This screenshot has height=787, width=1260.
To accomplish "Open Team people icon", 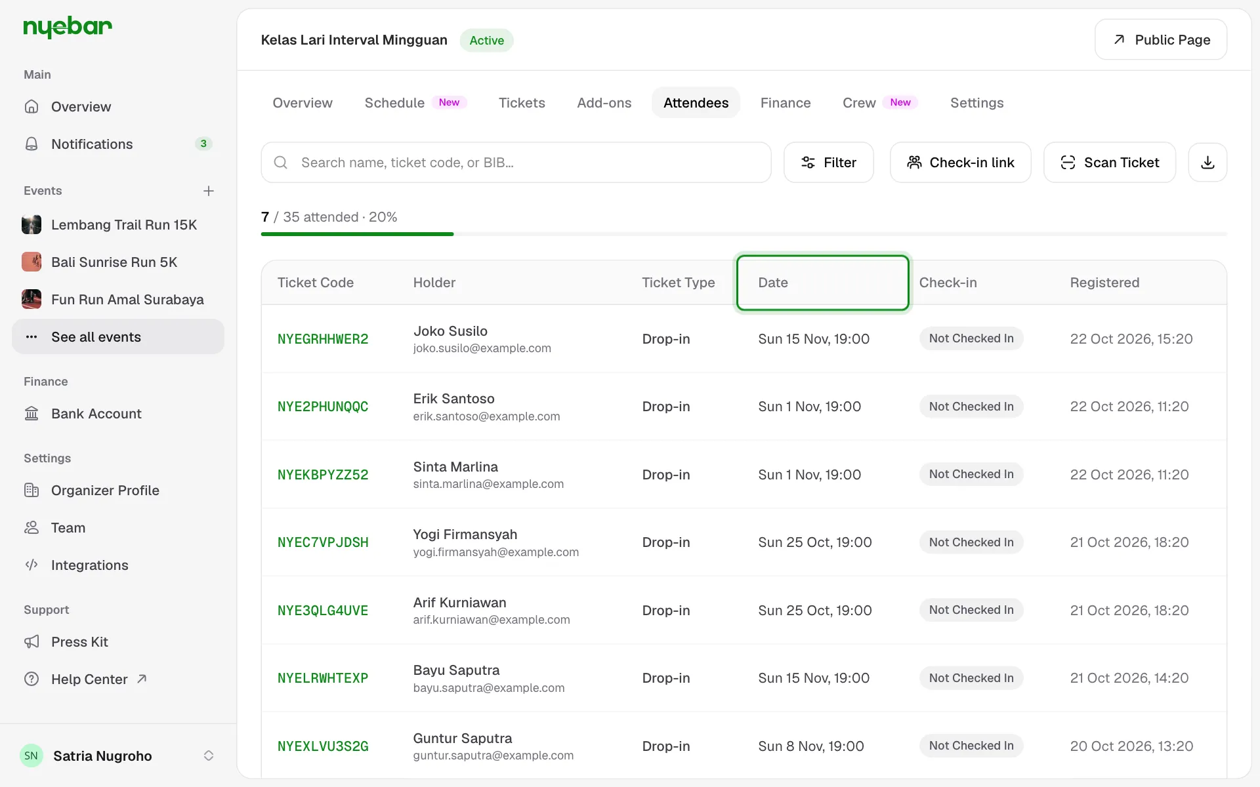I will pos(31,527).
